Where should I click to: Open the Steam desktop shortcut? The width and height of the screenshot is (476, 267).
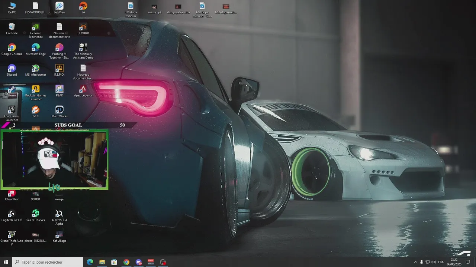click(12, 91)
